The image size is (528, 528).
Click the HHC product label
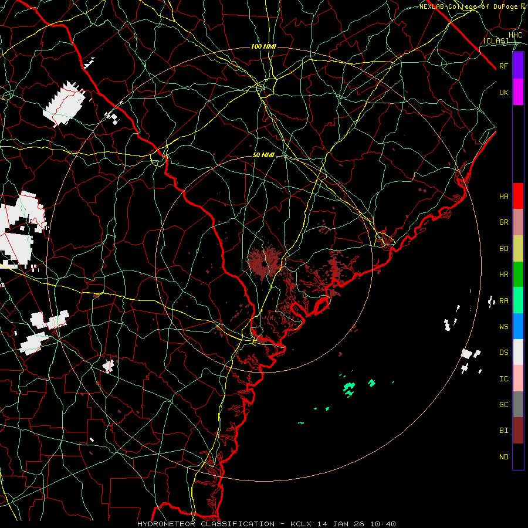[x=515, y=35]
